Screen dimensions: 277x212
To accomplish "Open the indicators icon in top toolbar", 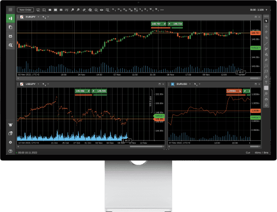I will pos(90,10).
